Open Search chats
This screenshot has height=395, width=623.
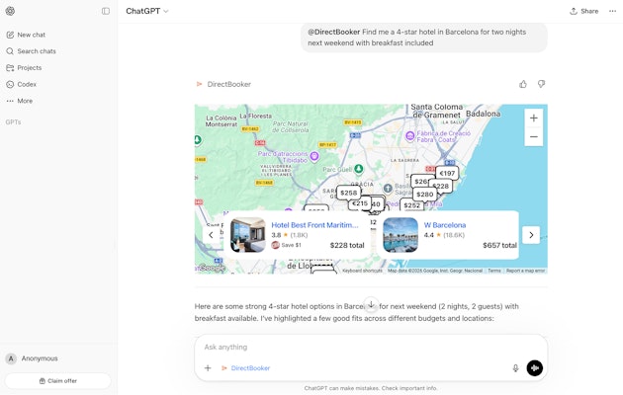(x=31, y=51)
